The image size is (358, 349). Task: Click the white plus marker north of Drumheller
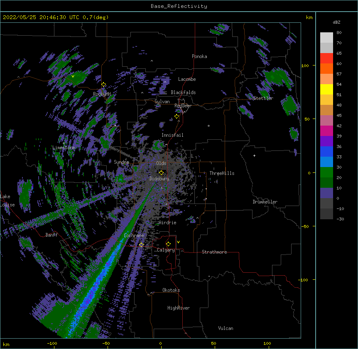[x=254, y=155]
